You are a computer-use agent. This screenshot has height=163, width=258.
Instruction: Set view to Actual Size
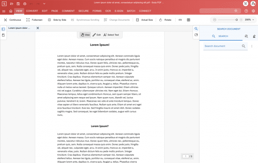[x=145, y=20]
